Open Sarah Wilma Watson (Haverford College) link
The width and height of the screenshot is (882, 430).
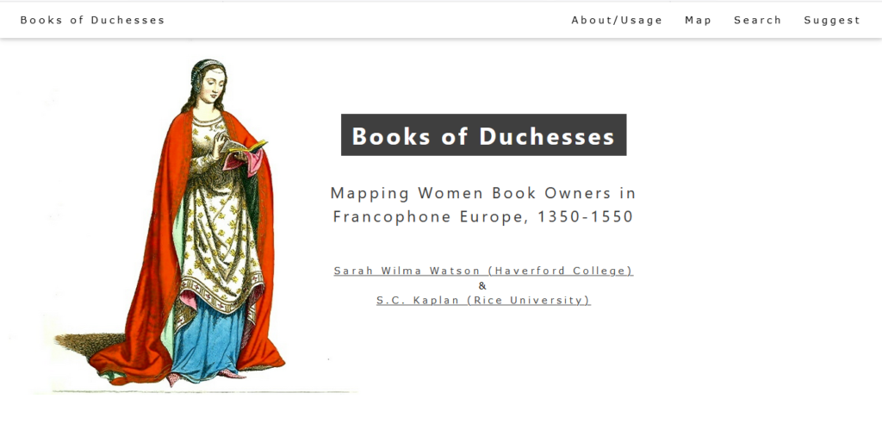pyautogui.click(x=483, y=271)
